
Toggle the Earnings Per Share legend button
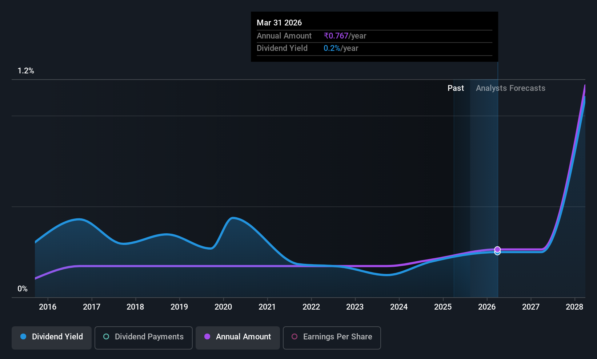[332, 338]
